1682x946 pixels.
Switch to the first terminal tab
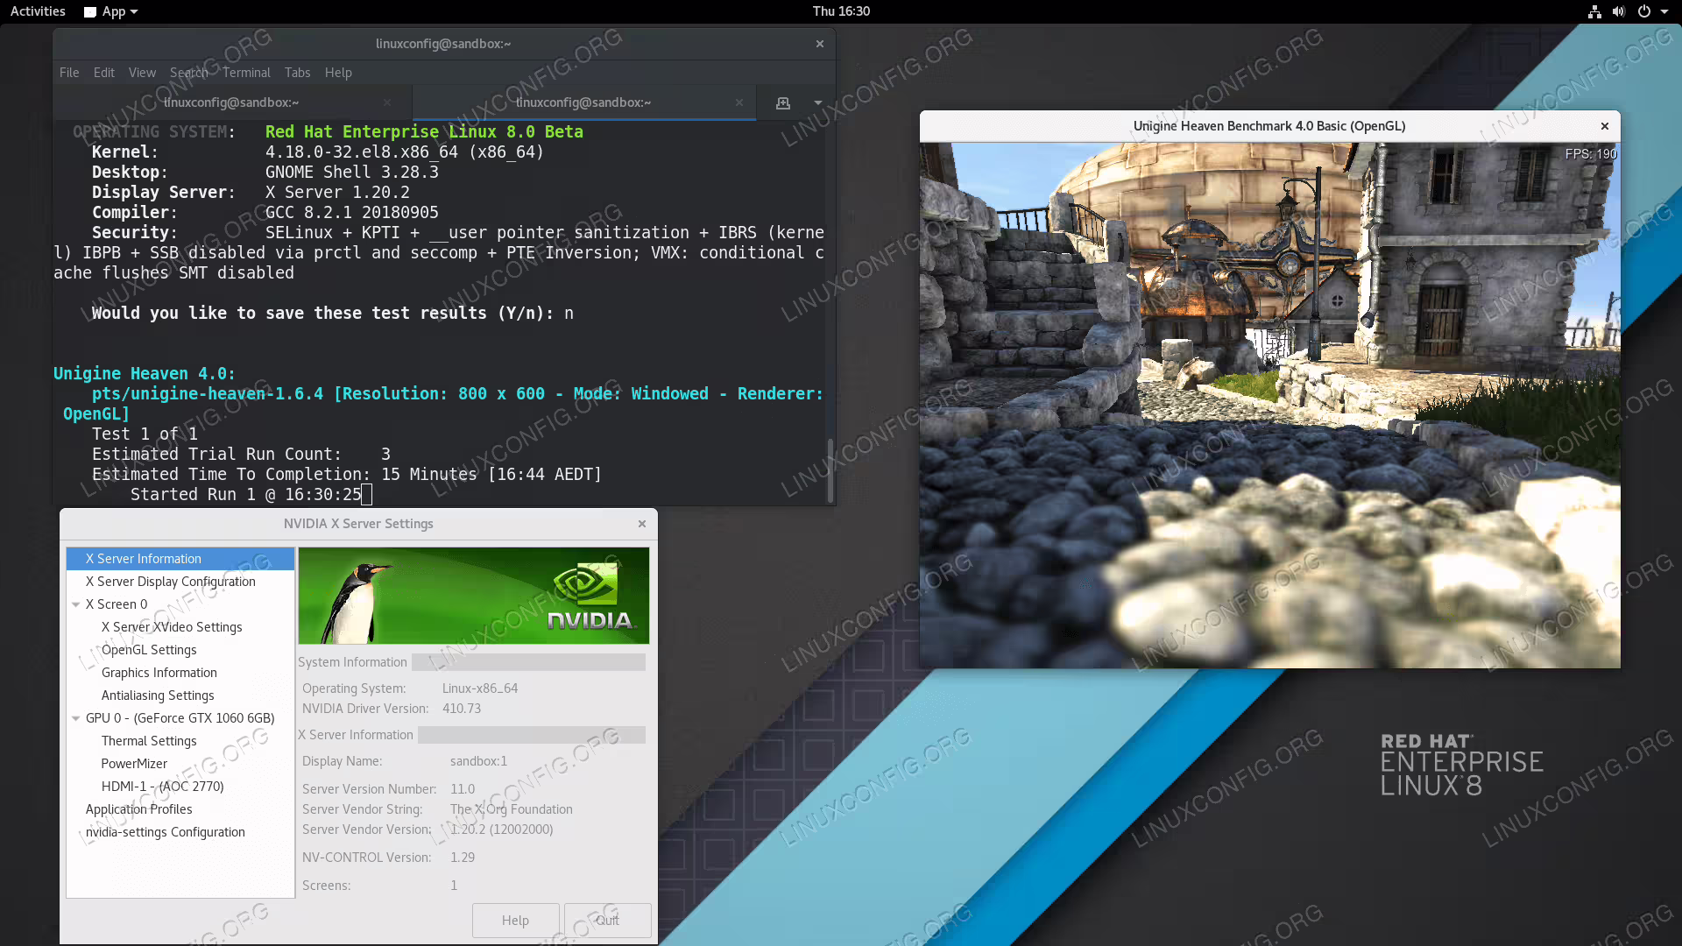[x=231, y=102]
